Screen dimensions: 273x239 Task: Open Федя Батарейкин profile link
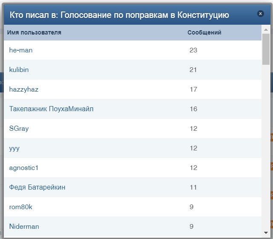tap(37, 187)
